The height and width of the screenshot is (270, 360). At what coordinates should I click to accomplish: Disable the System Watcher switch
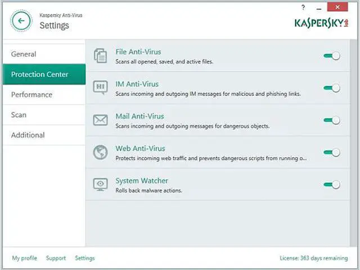tap(332, 184)
